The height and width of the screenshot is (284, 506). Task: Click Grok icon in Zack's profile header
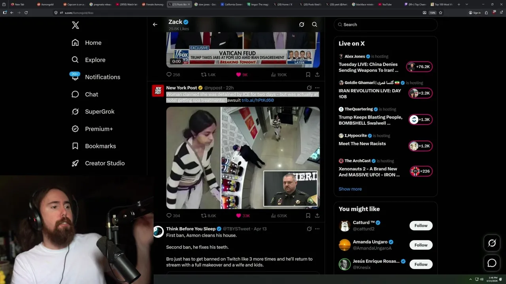point(302,24)
